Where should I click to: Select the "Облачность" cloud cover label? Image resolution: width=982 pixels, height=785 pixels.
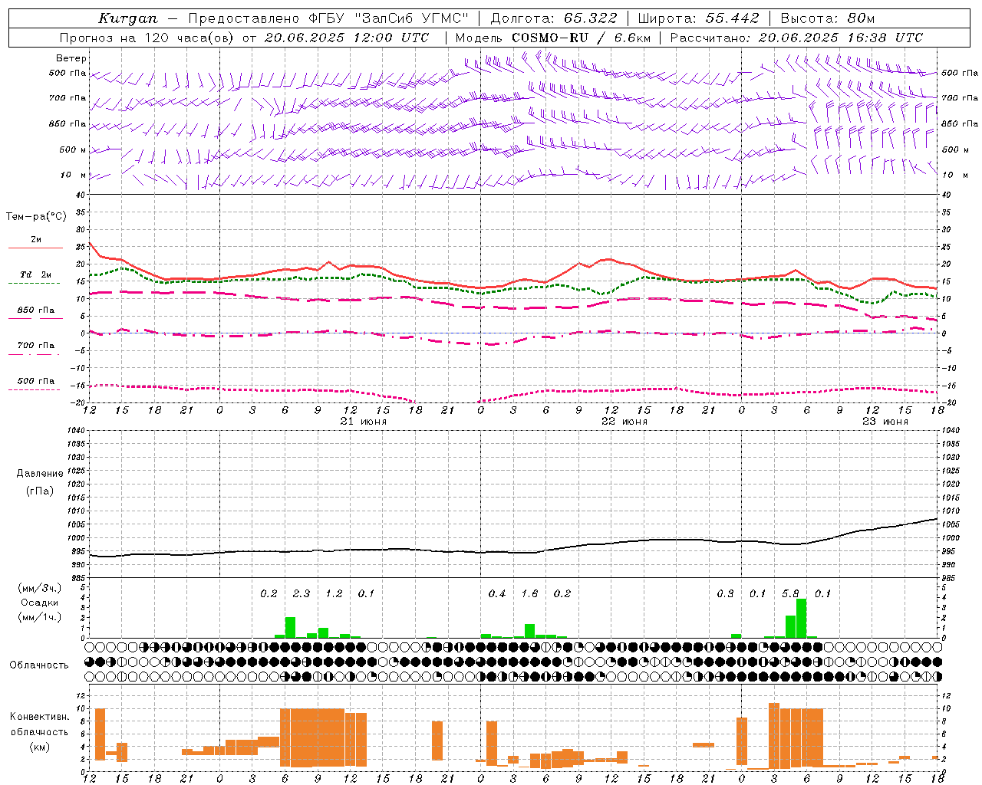coord(39,665)
